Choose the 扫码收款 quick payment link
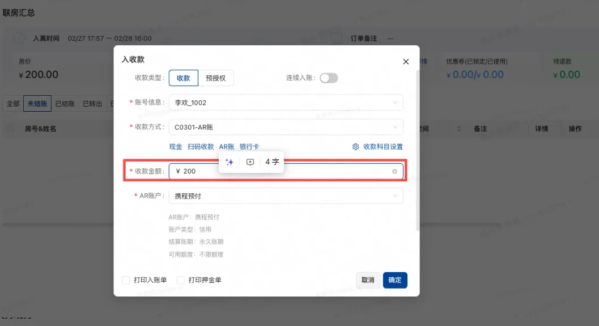Screen dimensions: 599x326 201,147
